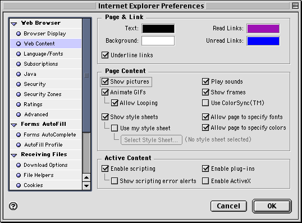Toggle Show frames checkbox

coord(205,92)
